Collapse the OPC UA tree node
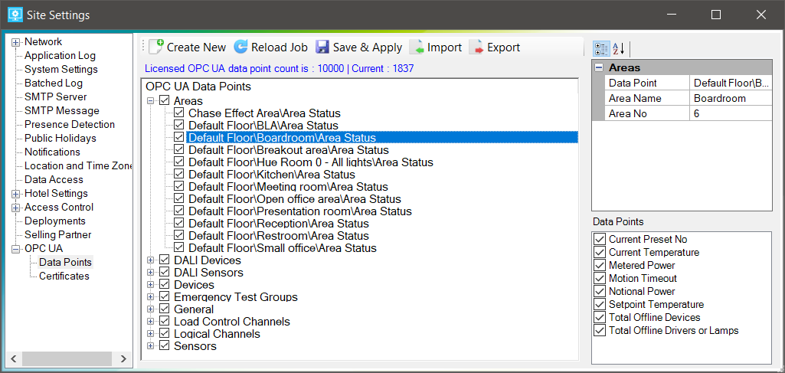The height and width of the screenshot is (373, 785). click(16, 249)
